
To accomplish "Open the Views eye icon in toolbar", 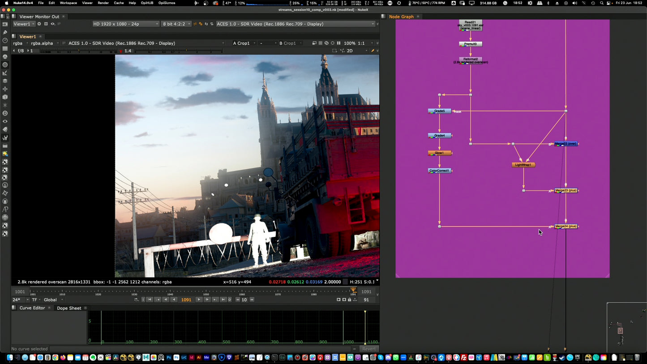I will pos(5,121).
